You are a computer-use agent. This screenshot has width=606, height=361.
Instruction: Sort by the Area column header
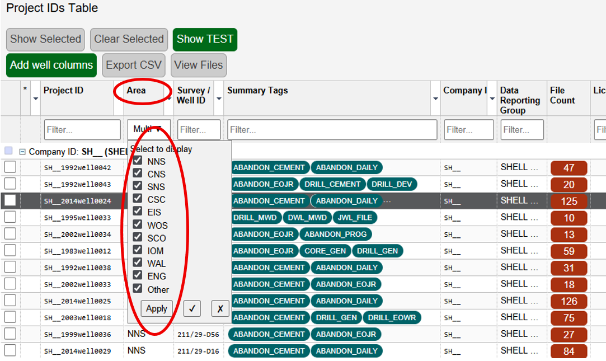[137, 91]
